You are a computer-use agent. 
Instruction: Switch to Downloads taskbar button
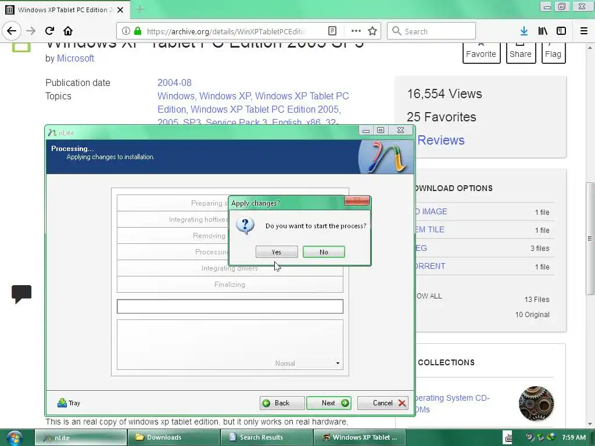(x=174, y=438)
